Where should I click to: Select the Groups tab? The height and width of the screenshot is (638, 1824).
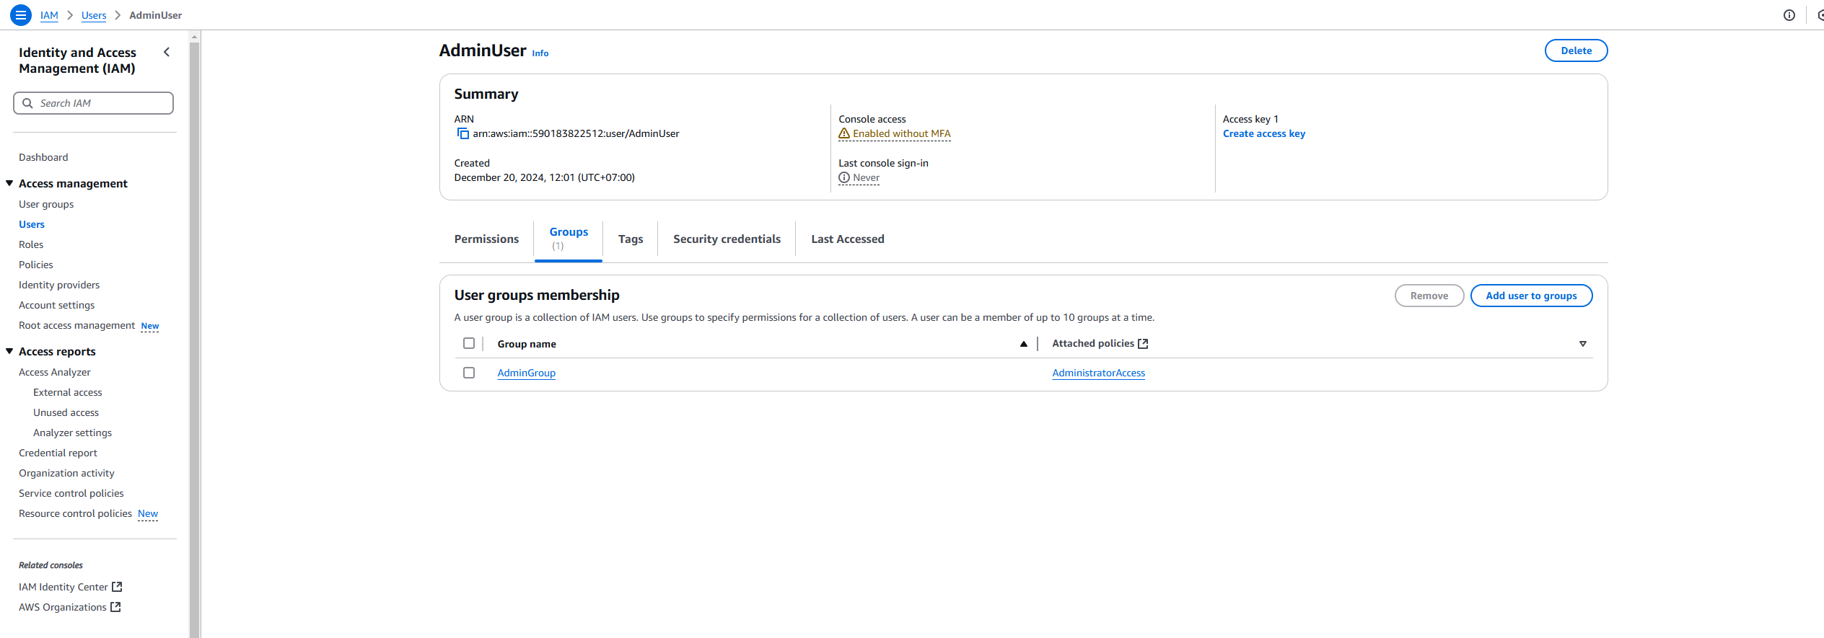(569, 239)
